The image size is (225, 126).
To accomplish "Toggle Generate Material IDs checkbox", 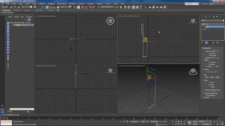I will click(204, 93).
